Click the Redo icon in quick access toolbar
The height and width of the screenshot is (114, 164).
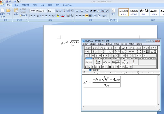click(x=15, y=1)
